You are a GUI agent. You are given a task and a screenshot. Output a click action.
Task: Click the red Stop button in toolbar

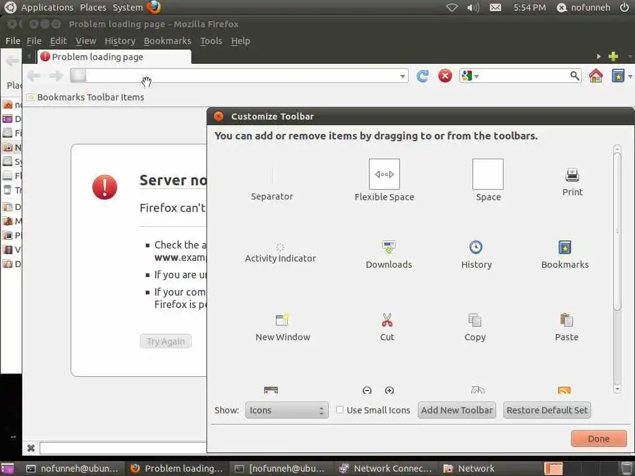[x=445, y=76]
